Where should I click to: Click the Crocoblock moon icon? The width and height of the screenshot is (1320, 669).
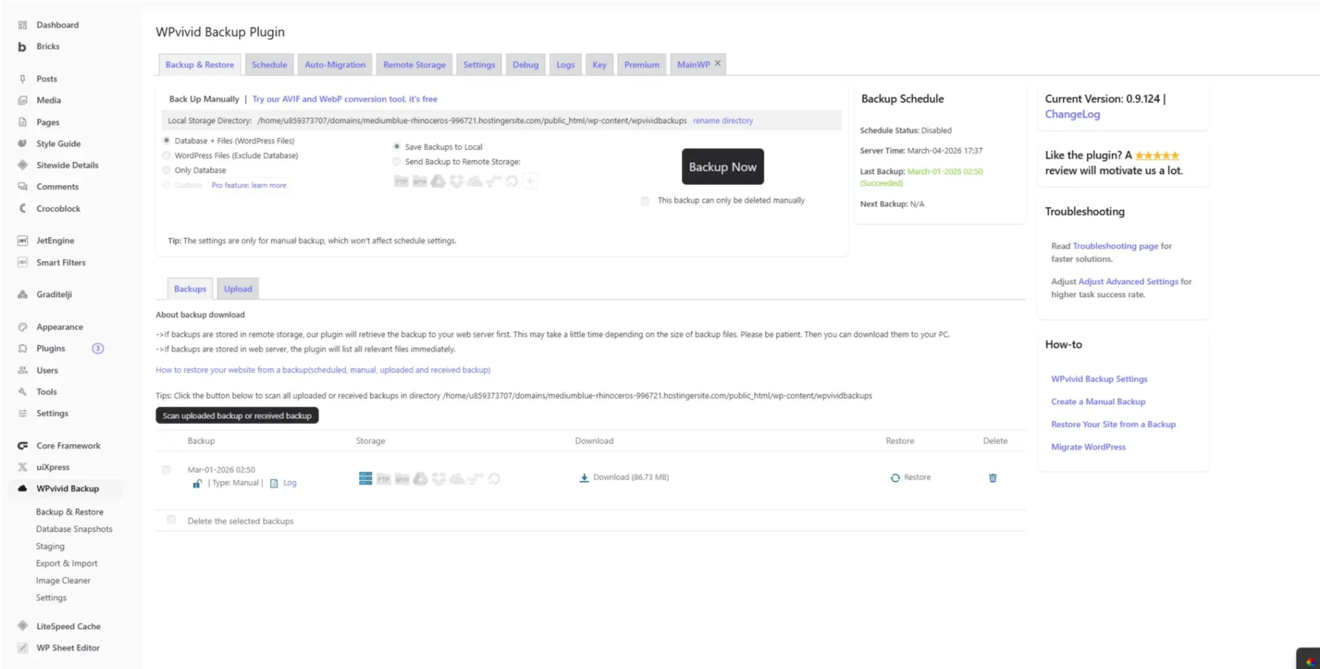click(x=23, y=208)
